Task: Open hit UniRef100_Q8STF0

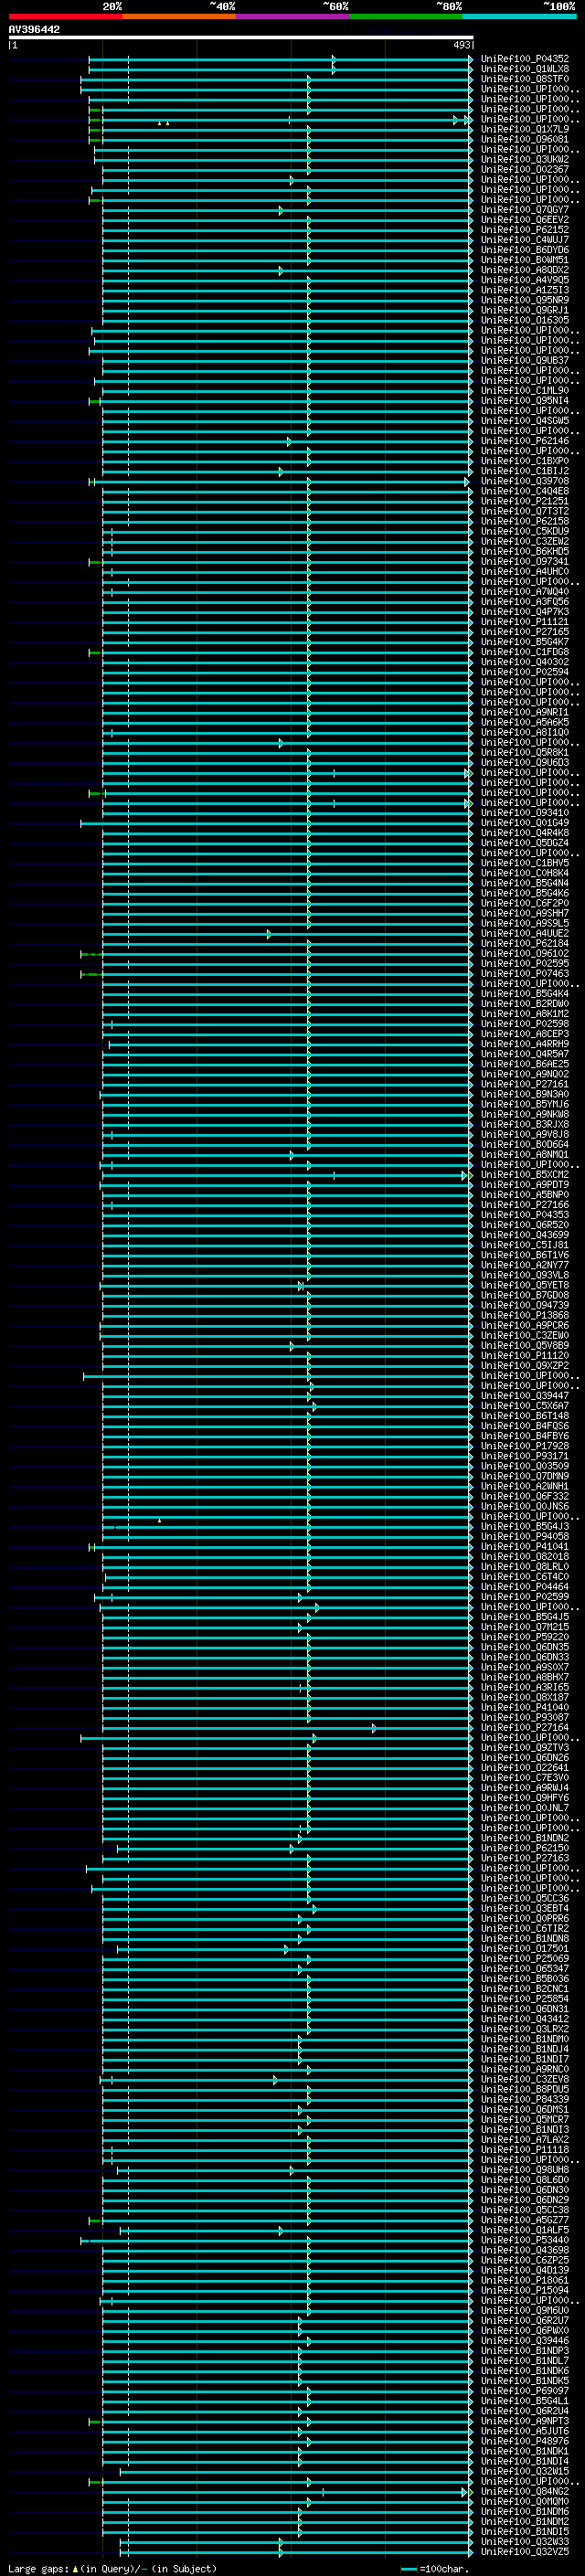Action: (525, 79)
